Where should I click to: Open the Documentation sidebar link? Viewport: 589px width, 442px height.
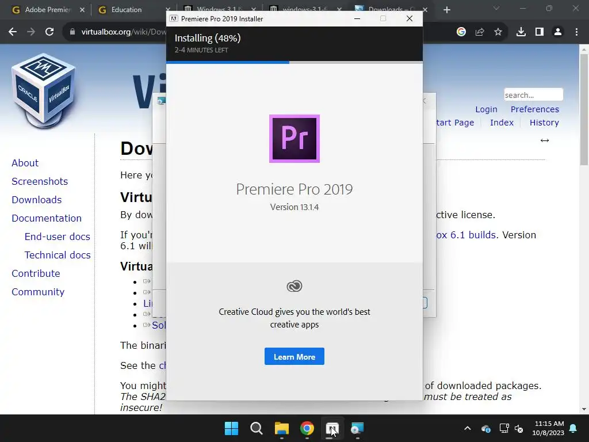[46, 218]
